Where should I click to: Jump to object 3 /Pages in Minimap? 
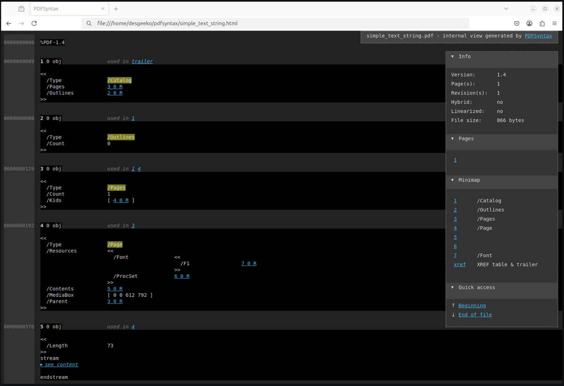(455, 219)
